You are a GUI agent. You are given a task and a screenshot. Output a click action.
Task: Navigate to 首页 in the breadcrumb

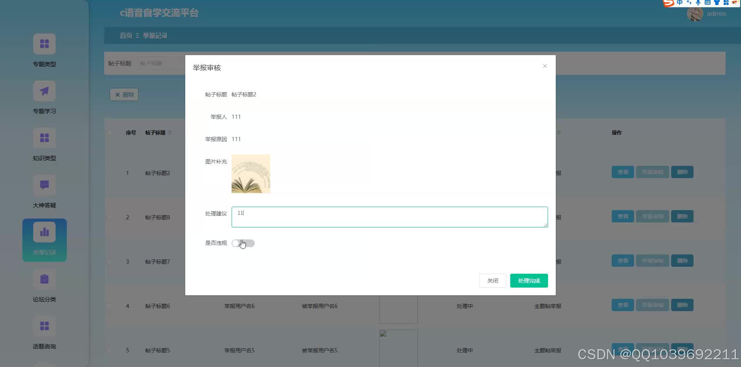point(125,35)
